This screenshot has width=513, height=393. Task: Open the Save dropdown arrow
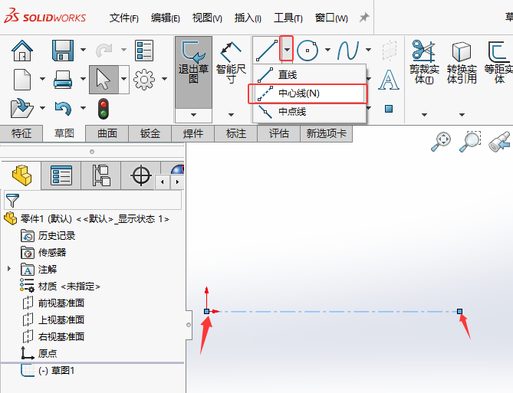[83, 50]
